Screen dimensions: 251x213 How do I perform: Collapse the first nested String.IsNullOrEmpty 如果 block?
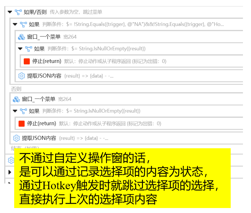point(20,49)
